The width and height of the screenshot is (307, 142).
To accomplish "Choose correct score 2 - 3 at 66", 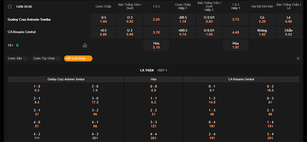I will click(x=271, y=112).
